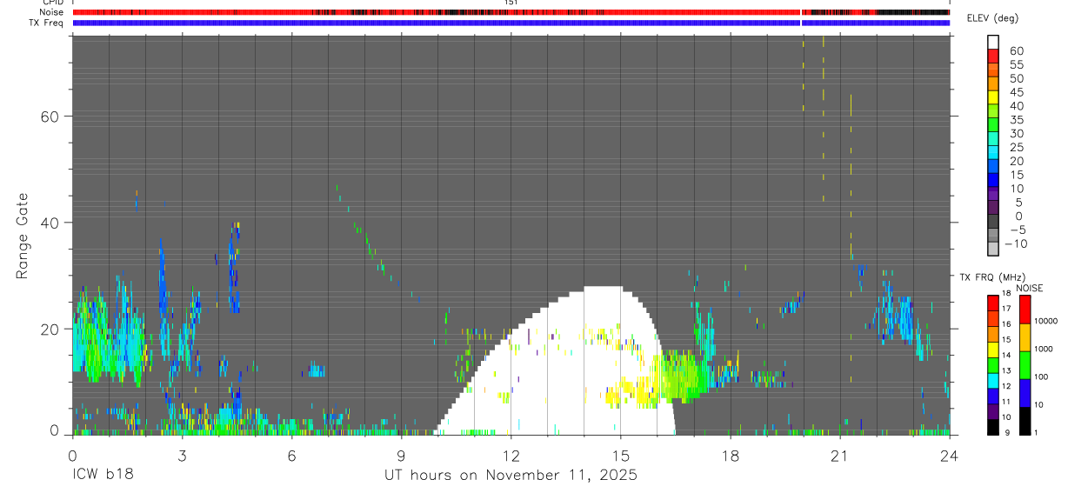Click the ELEV colorbar value 55
The width and height of the screenshot is (1068, 493).
[1016, 64]
